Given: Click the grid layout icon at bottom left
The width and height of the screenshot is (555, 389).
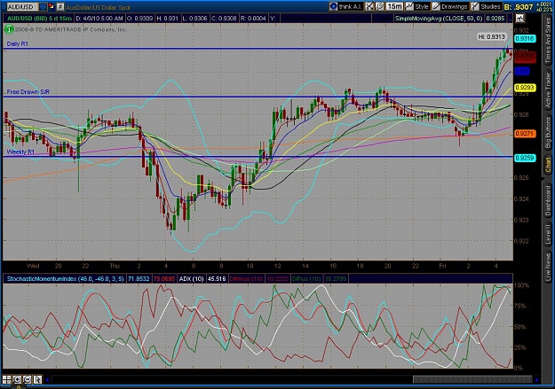Looking at the screenshot, I should point(7,379).
